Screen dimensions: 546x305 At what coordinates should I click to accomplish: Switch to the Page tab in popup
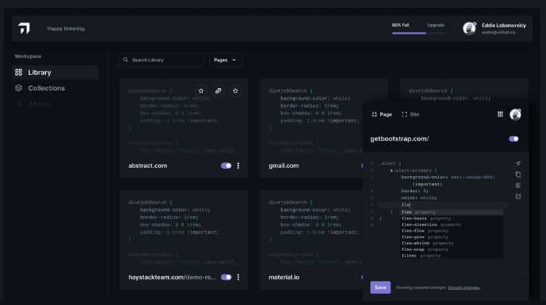click(381, 114)
